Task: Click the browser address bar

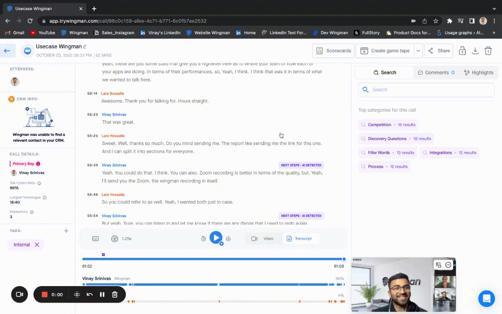Action: point(224,21)
